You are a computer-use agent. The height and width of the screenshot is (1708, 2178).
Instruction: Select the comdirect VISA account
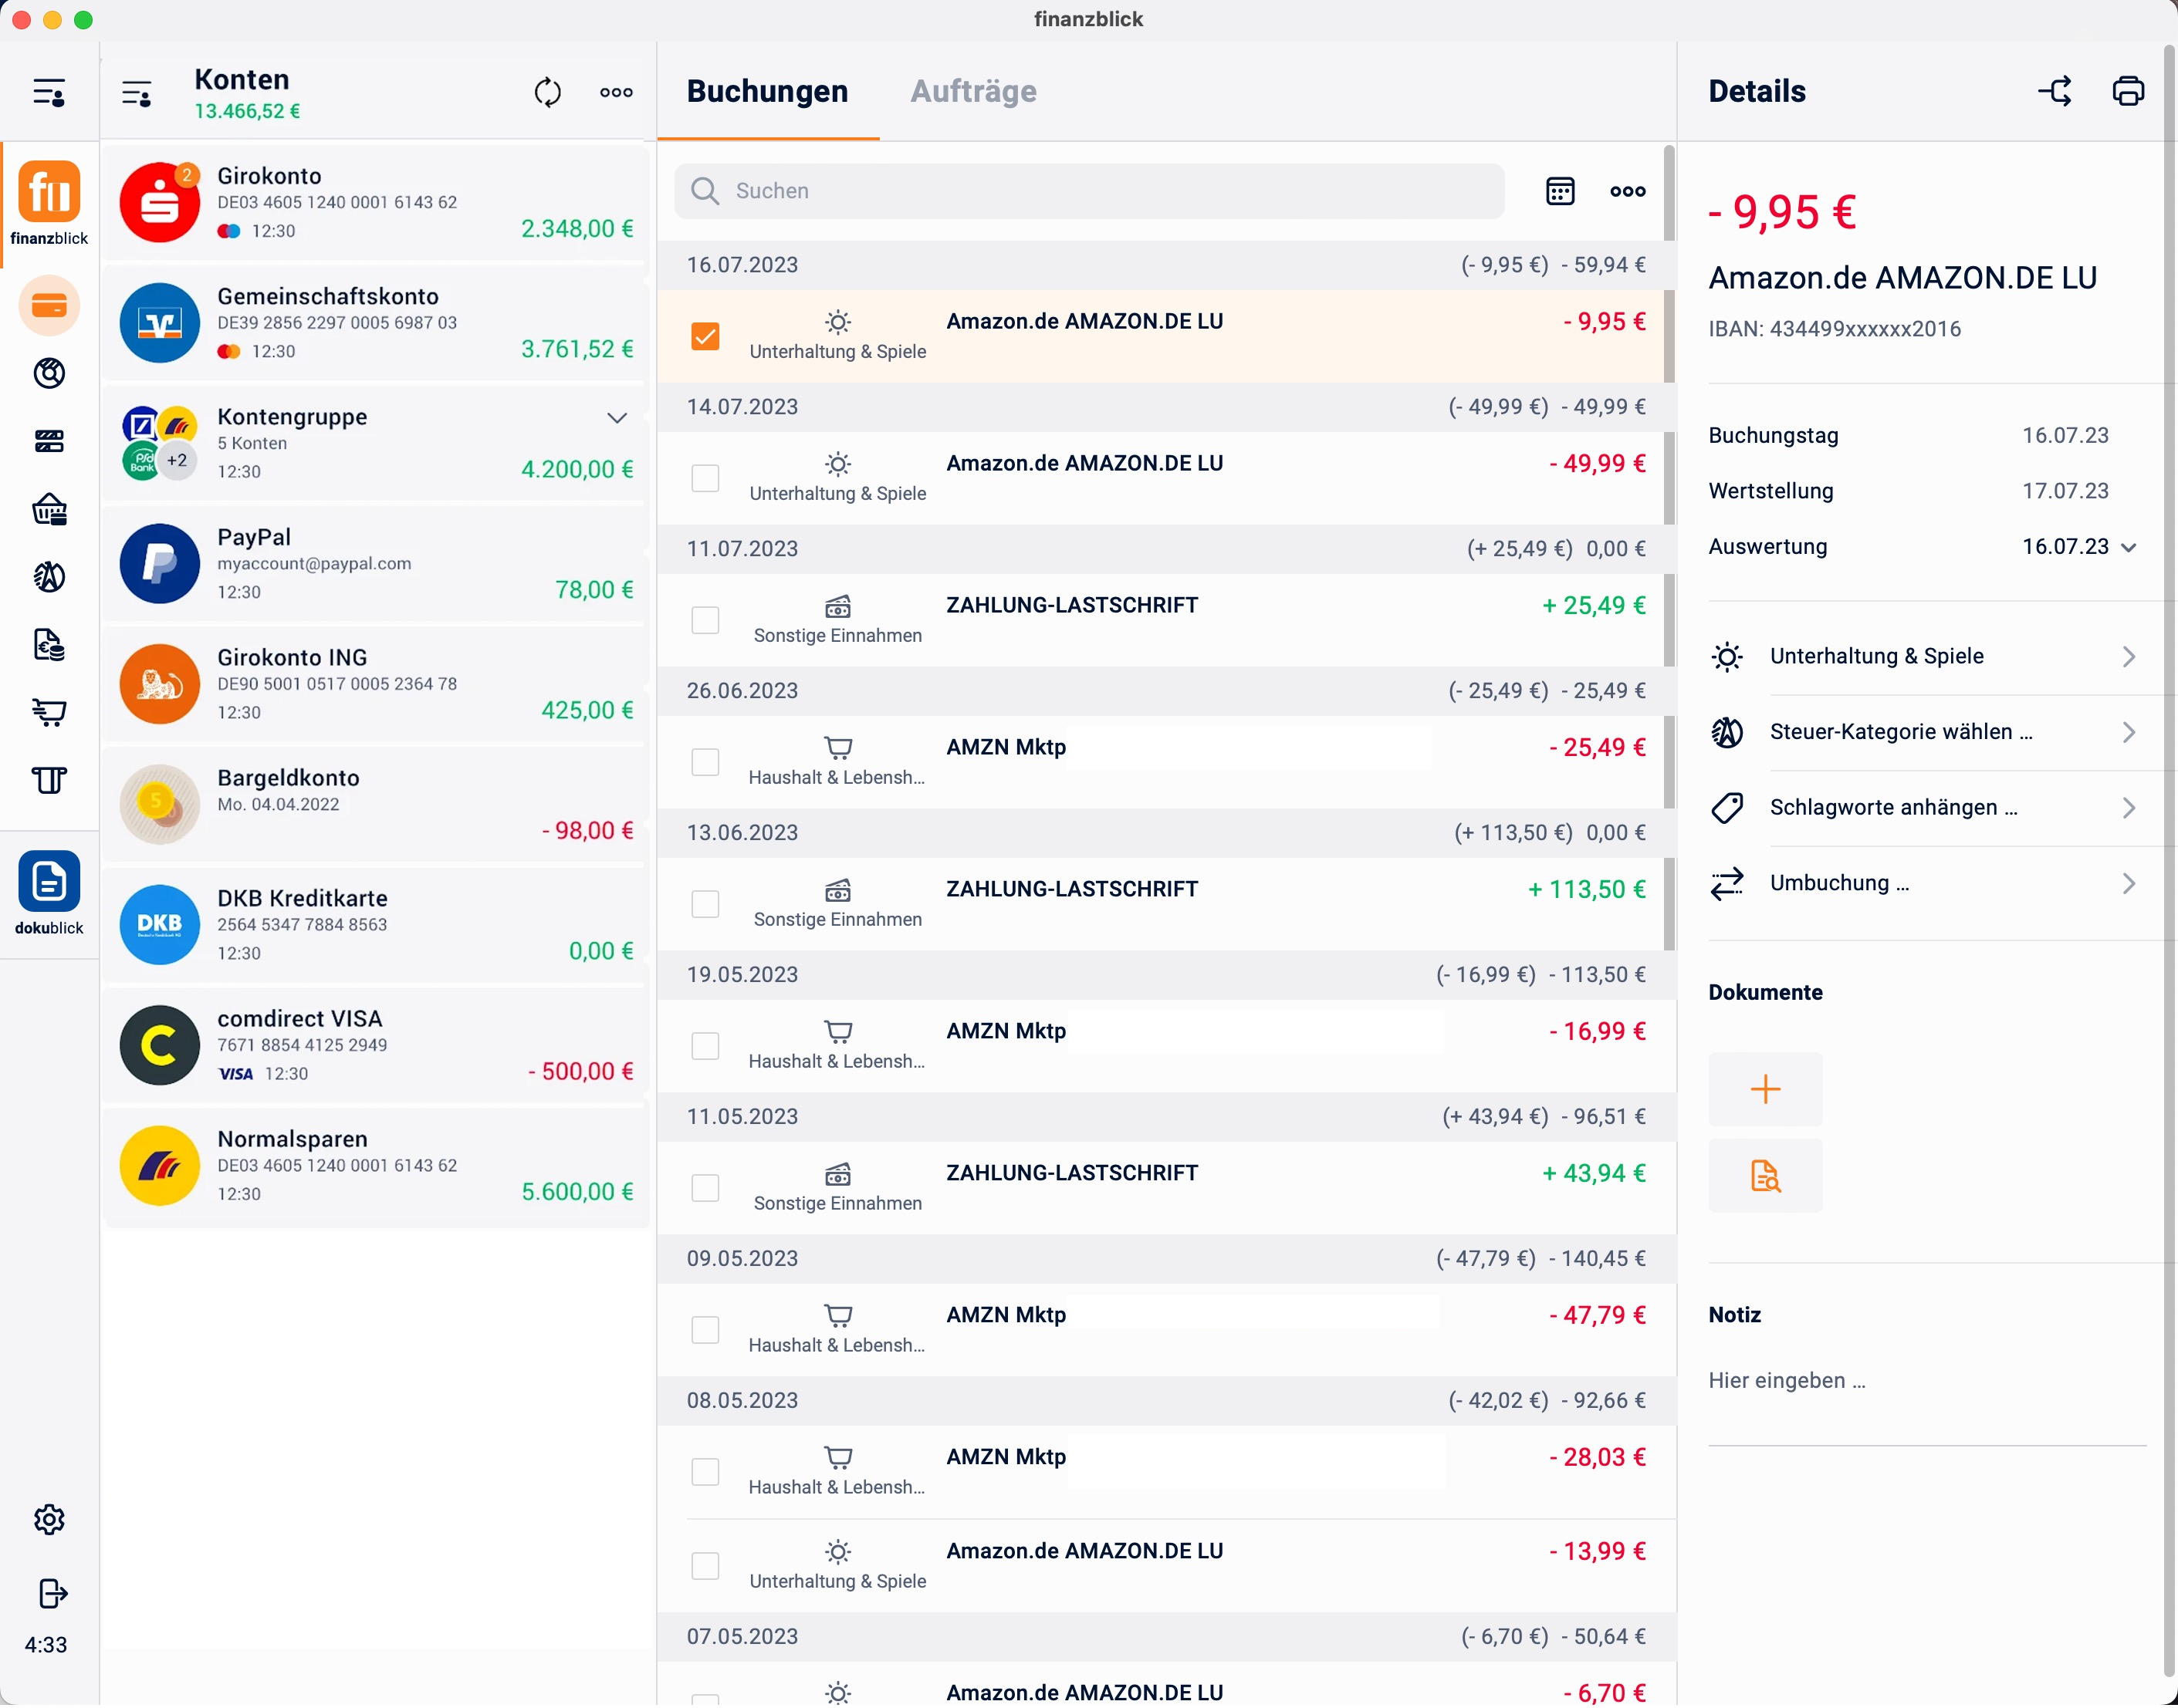point(376,1046)
